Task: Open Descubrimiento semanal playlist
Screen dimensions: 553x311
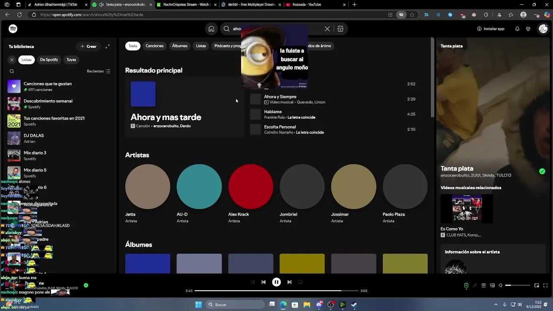Action: tap(60, 104)
